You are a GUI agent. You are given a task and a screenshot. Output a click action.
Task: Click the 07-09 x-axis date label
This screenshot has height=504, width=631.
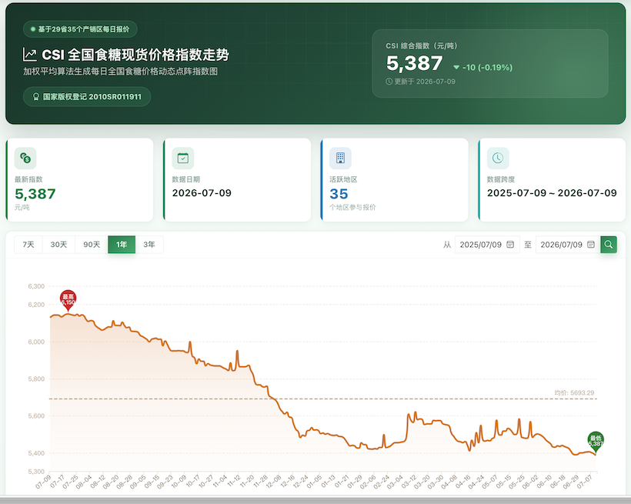point(43,482)
